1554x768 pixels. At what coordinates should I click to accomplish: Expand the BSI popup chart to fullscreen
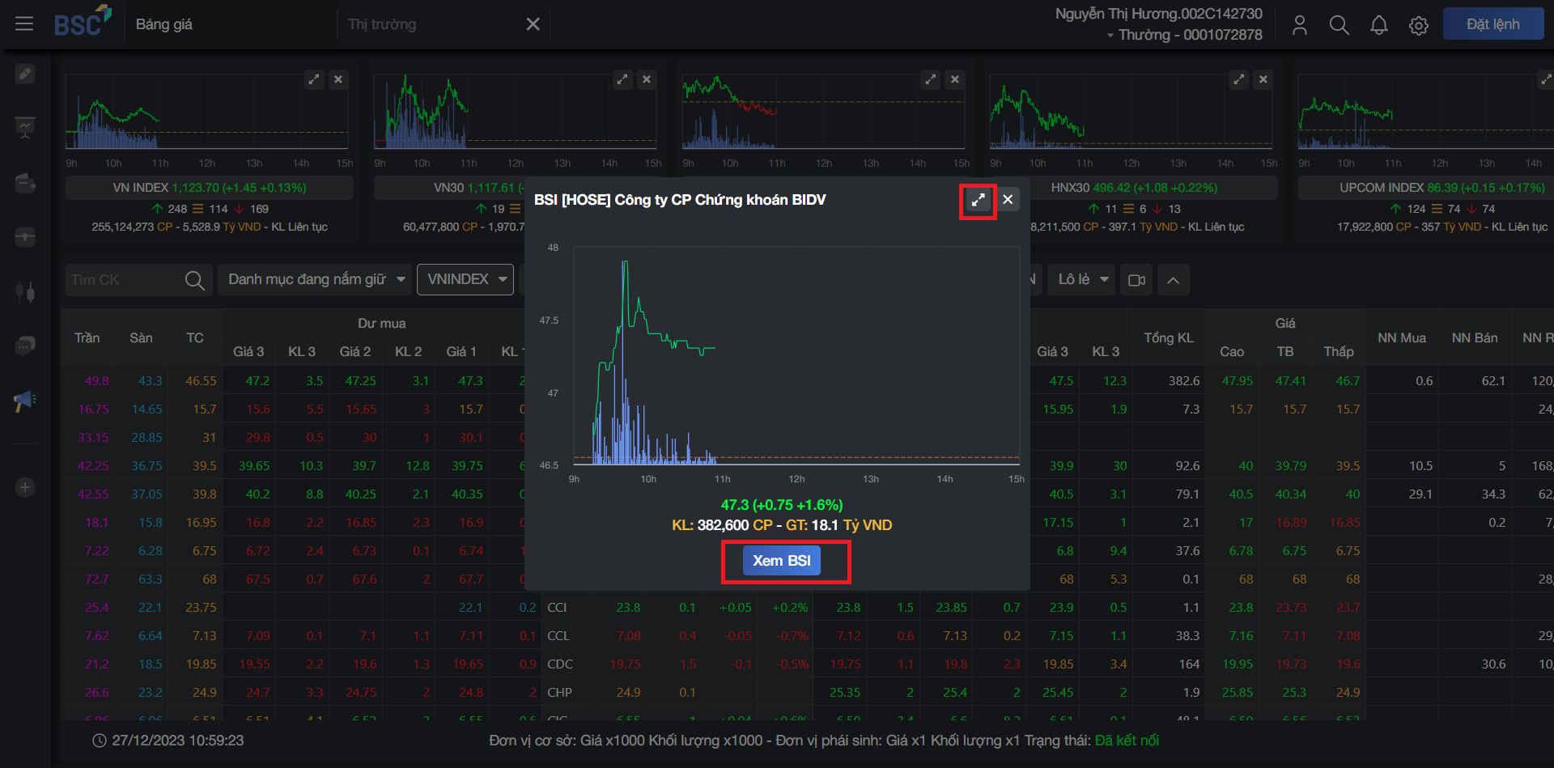(978, 200)
